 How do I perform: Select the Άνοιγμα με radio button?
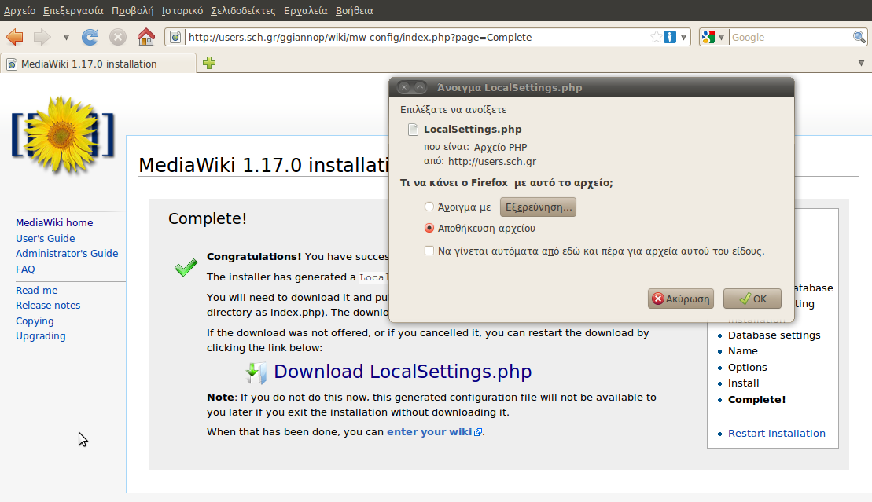429,207
